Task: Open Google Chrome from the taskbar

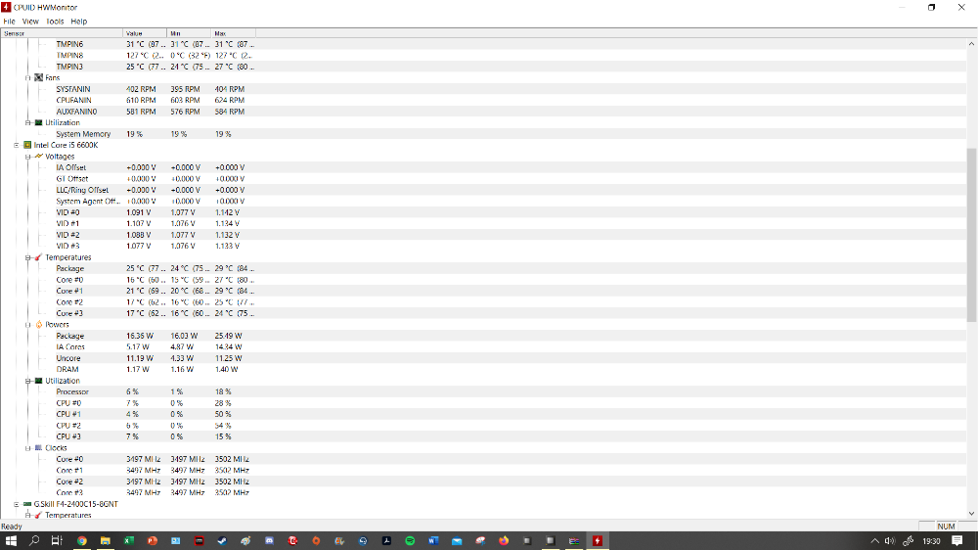Action: (x=82, y=540)
